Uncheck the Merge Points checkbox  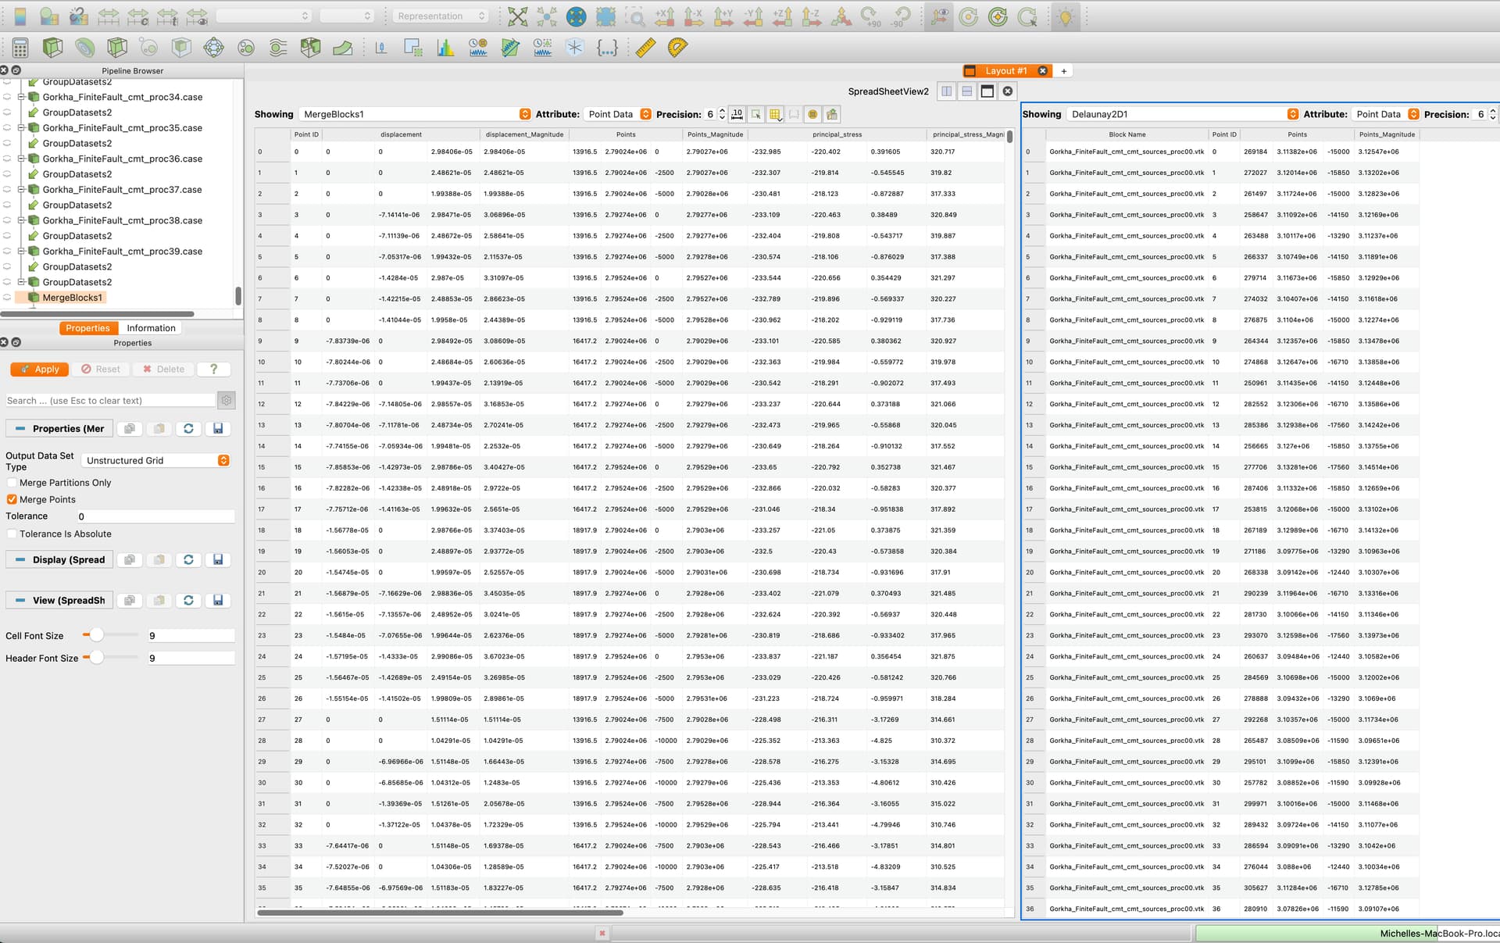coord(12,499)
